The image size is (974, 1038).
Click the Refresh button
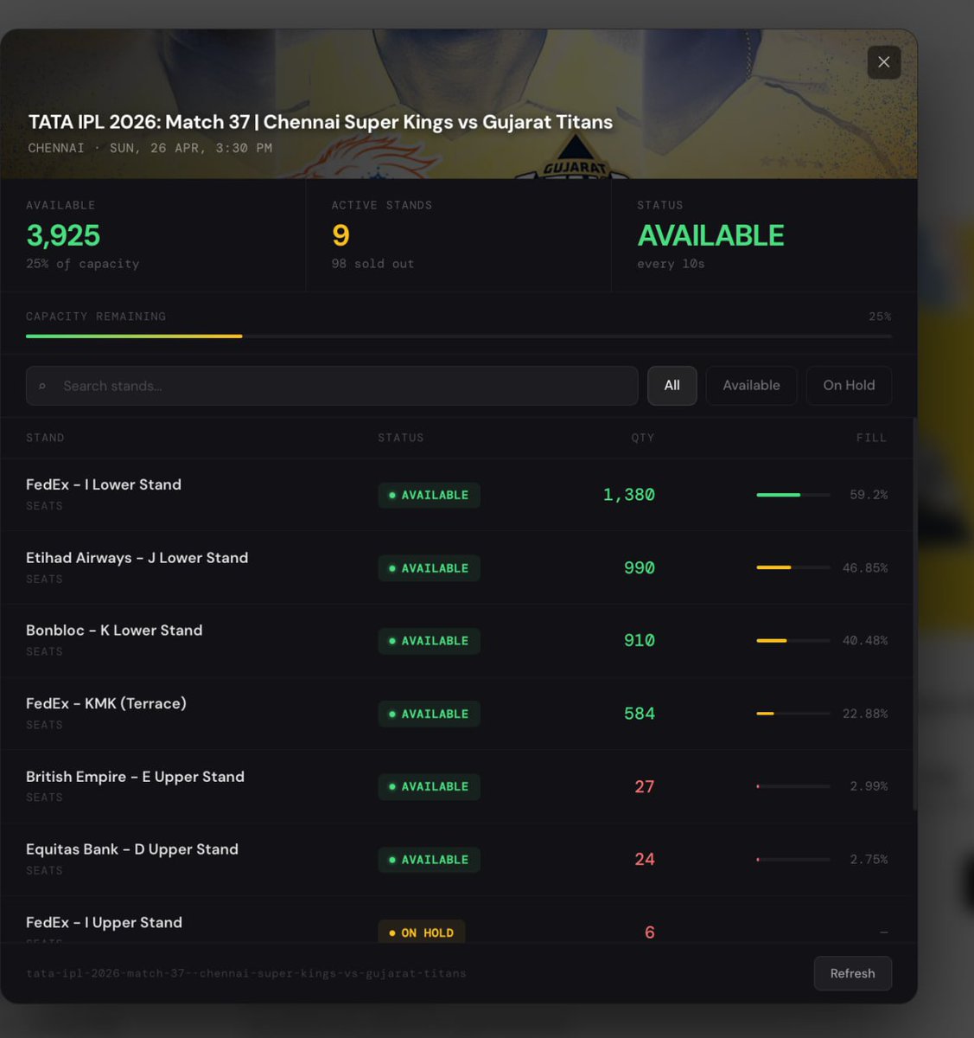coord(852,973)
